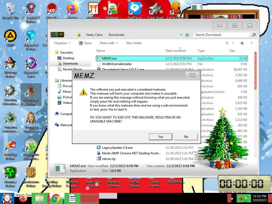Click No in the MEMZ dialog
Viewport: 272px width, 204px height.
186,137
